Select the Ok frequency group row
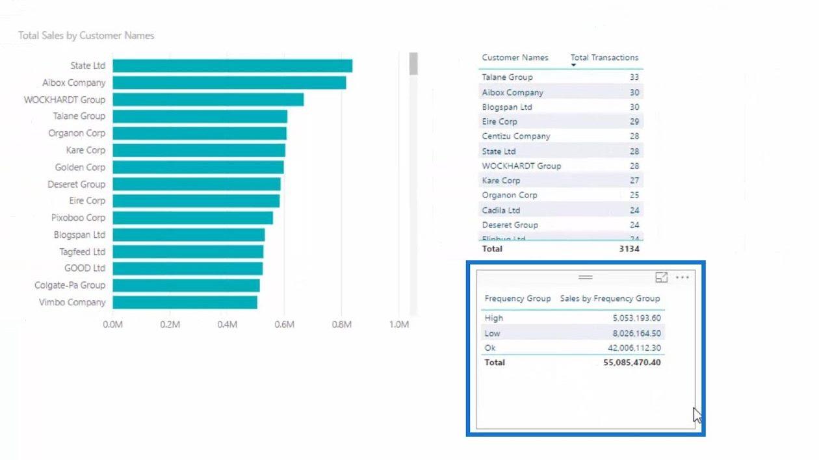819x460 pixels. coord(573,348)
